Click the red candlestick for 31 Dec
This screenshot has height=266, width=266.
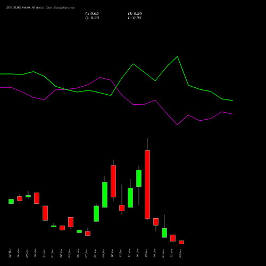coord(45,213)
